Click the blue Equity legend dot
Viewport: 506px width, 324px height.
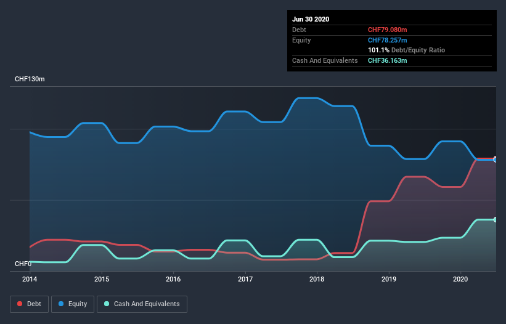tap(61, 304)
